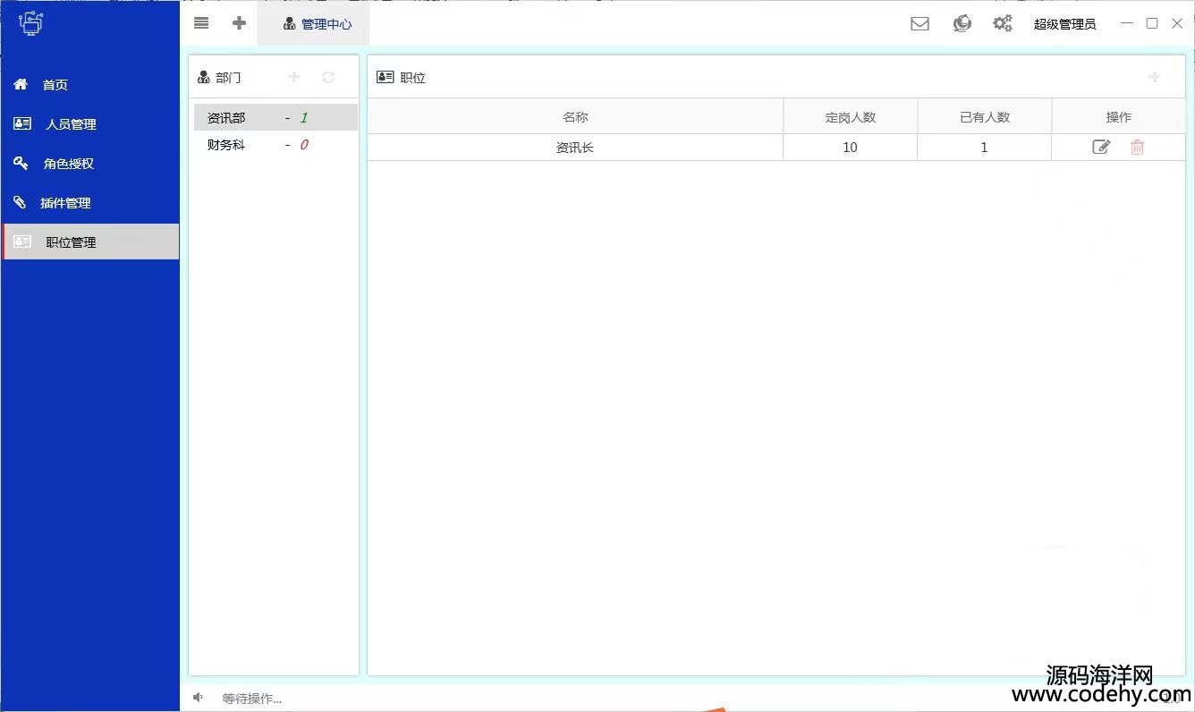Click the app logo icon in sidebar
This screenshot has height=712, width=1195.
click(x=30, y=23)
